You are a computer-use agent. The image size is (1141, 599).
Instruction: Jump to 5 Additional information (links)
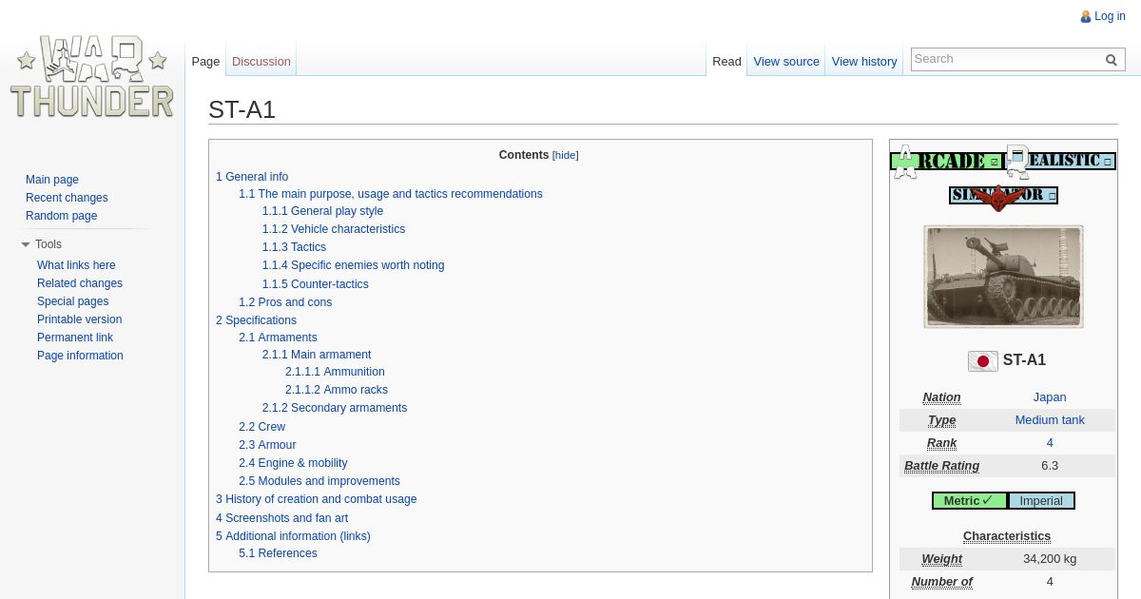click(x=293, y=536)
